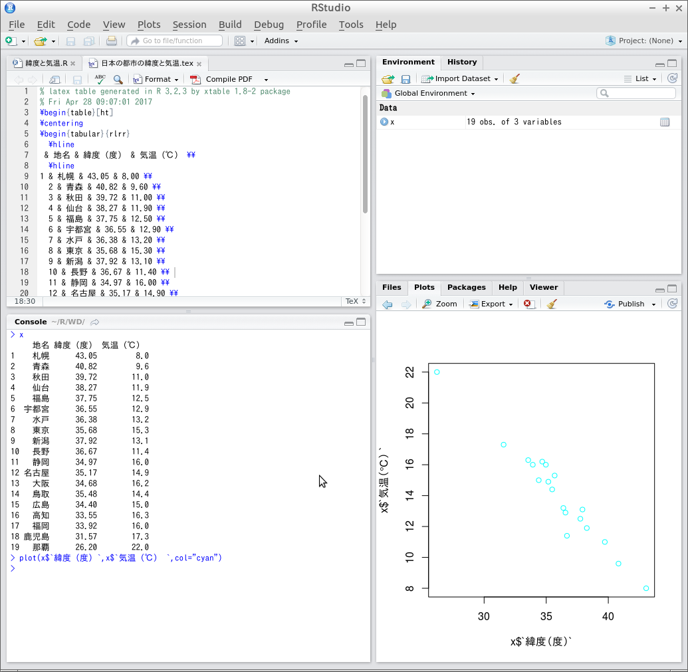
Task: Click the Save icon in the main toolbar
Action: (x=70, y=41)
